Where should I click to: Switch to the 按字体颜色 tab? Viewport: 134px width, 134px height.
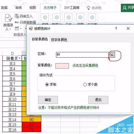pos(59,40)
